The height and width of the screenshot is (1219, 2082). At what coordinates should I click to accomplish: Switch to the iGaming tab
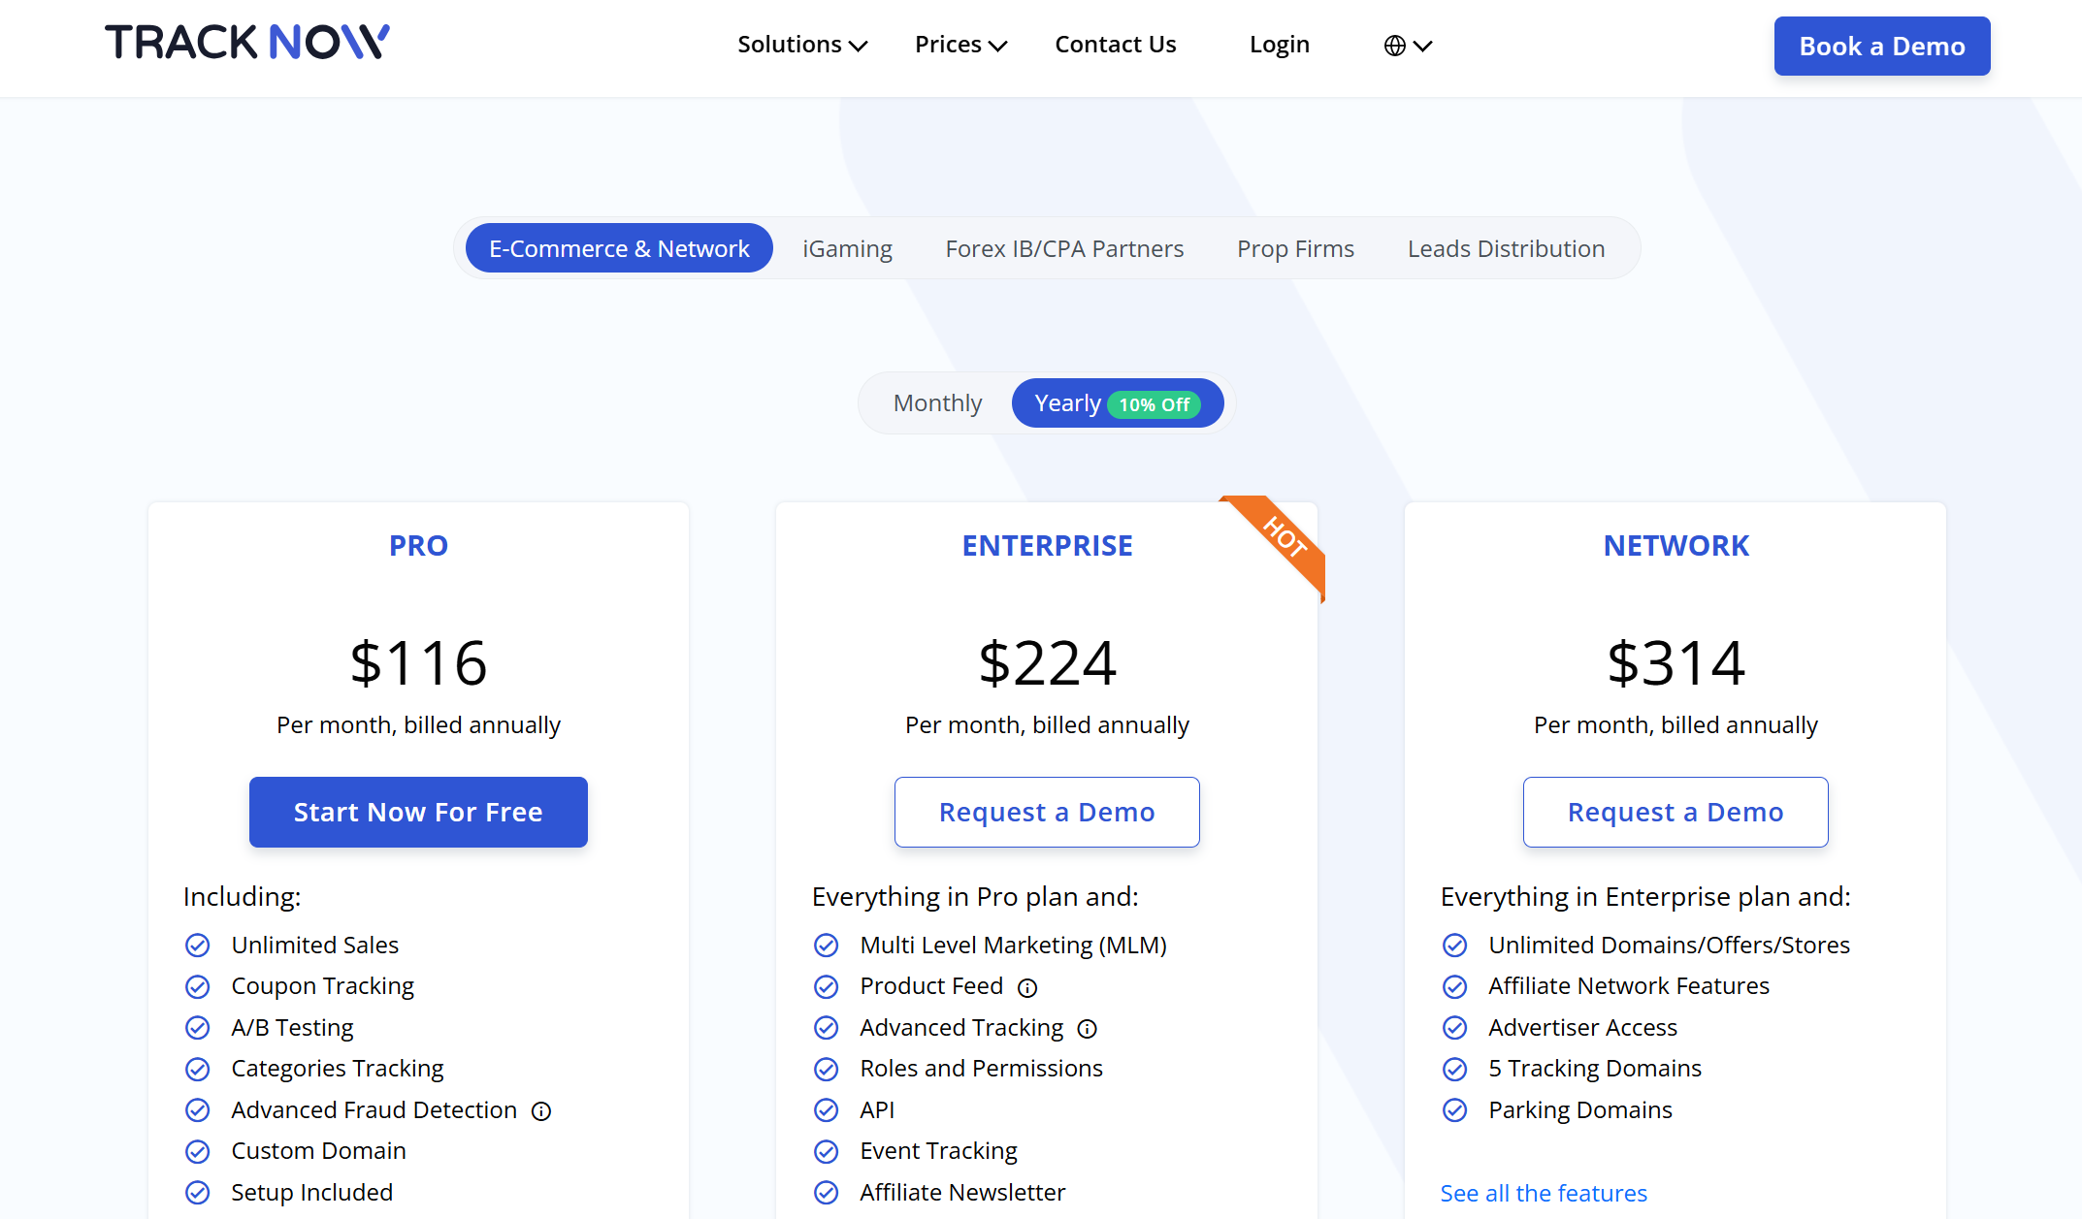[847, 248]
